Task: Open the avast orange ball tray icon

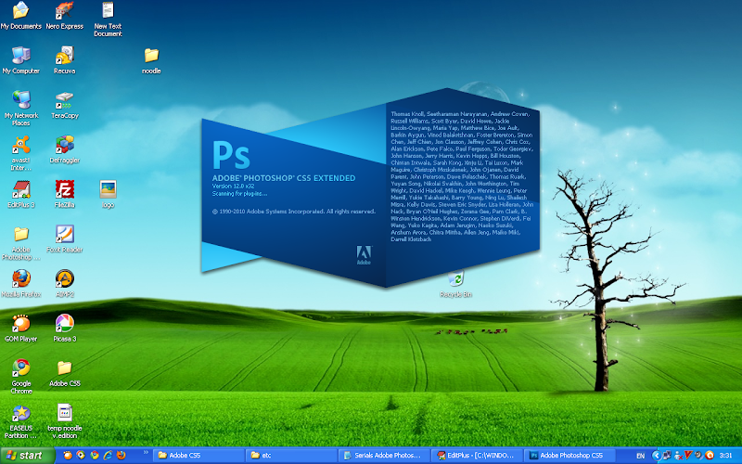Action: [709, 456]
